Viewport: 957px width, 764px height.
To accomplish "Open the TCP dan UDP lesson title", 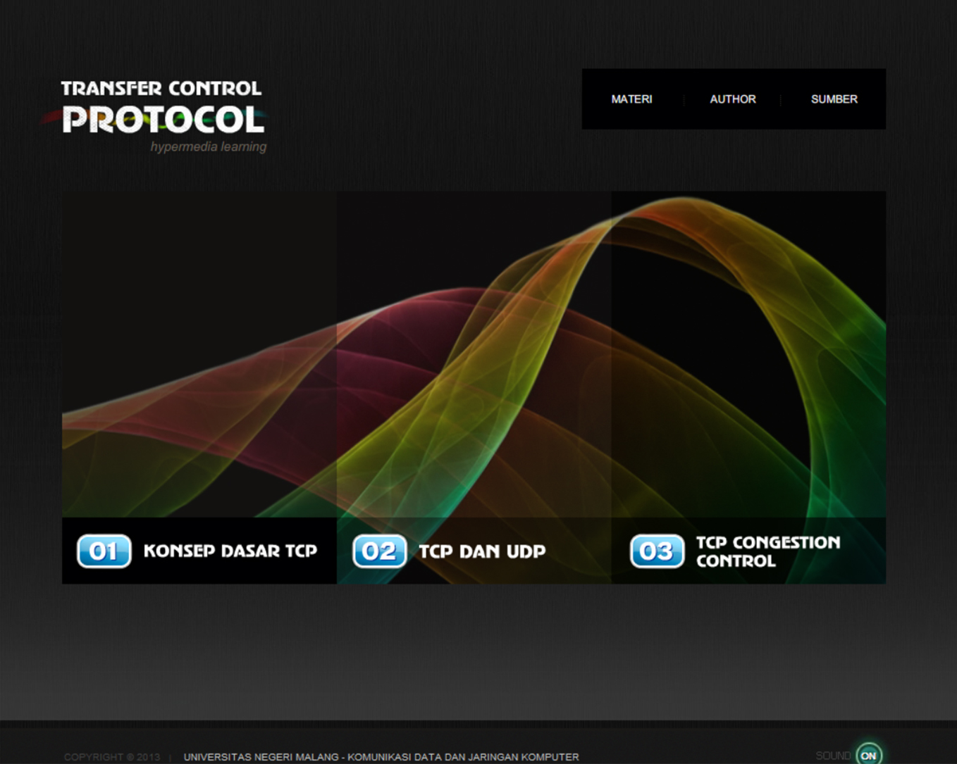I will [482, 551].
